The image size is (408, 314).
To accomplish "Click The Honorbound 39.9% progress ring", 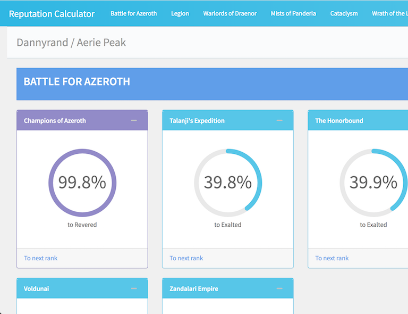I will pyautogui.click(x=373, y=183).
